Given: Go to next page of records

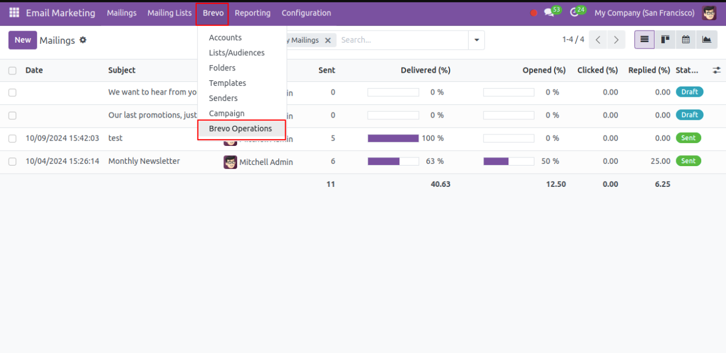Looking at the screenshot, I should pos(616,40).
